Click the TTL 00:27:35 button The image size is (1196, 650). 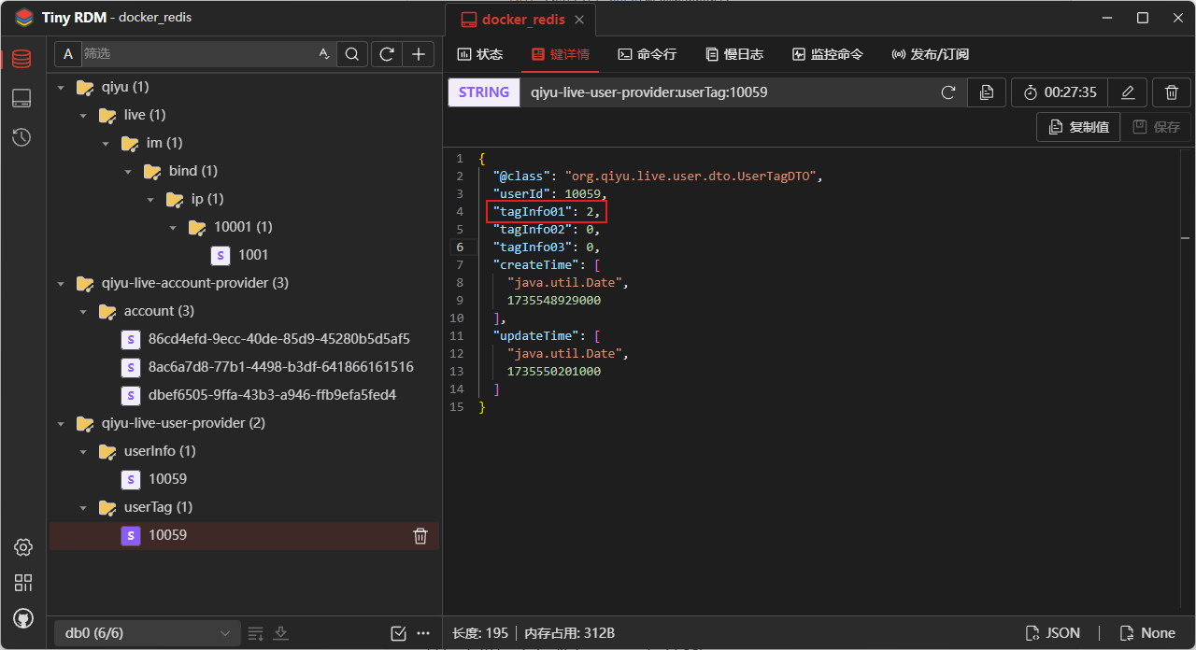coord(1060,92)
